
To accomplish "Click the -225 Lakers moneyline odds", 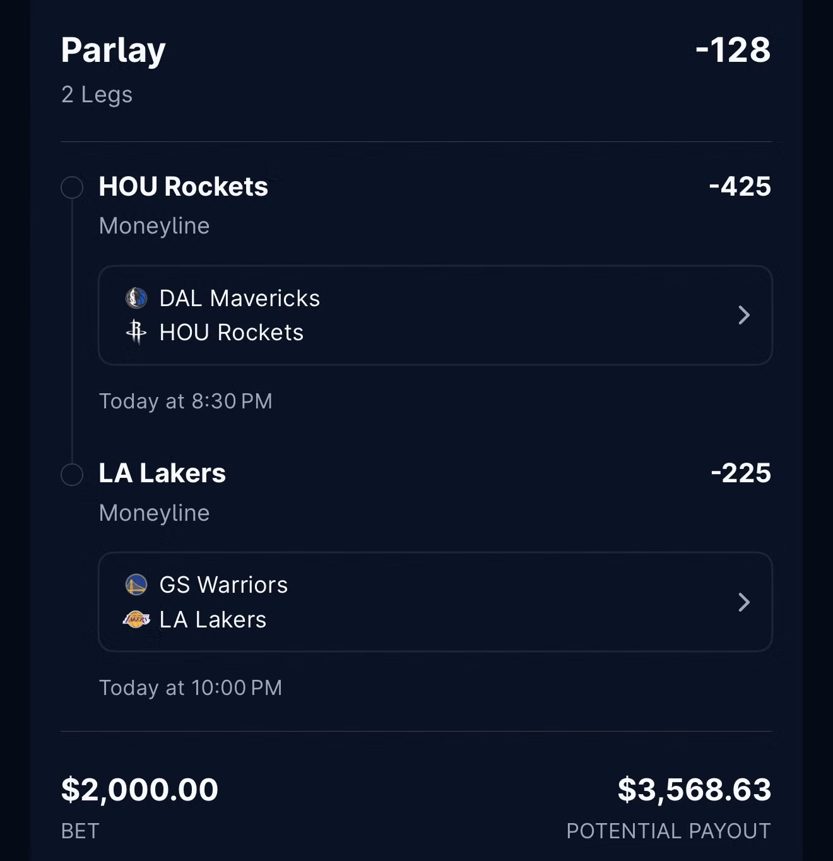I will (x=741, y=473).
